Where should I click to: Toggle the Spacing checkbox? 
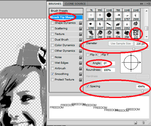(88, 86)
